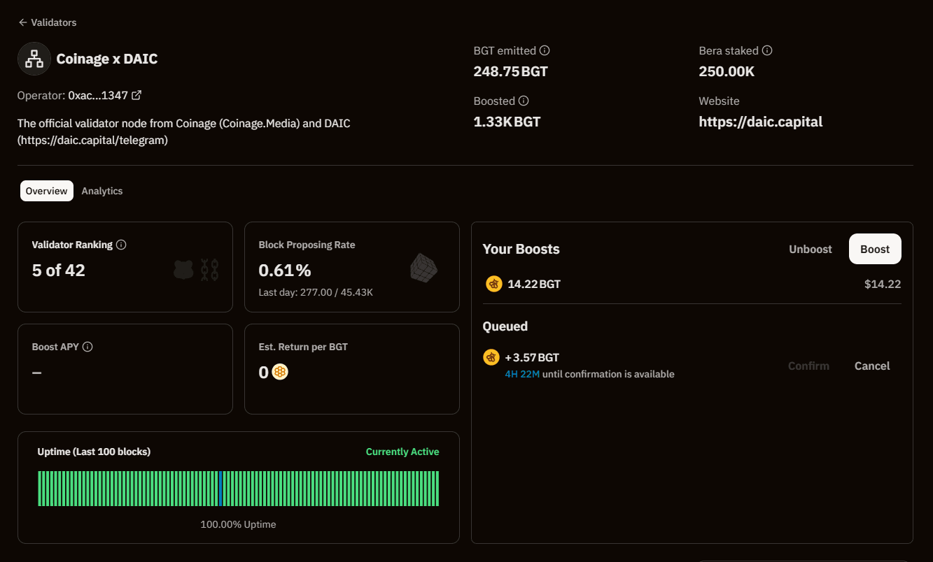
Task: Open the daic.capital website link
Action: [x=760, y=122]
